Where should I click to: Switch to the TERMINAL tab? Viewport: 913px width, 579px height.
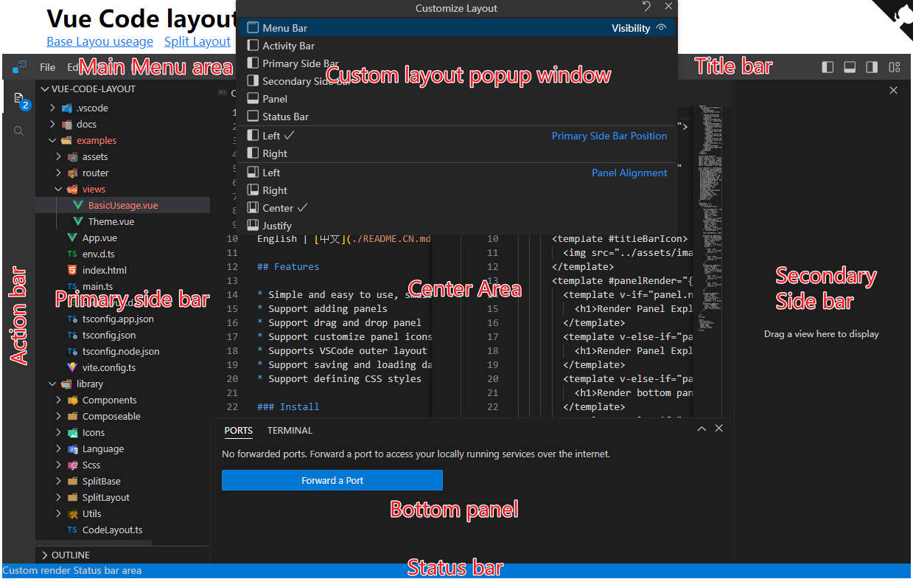pyautogui.click(x=290, y=430)
